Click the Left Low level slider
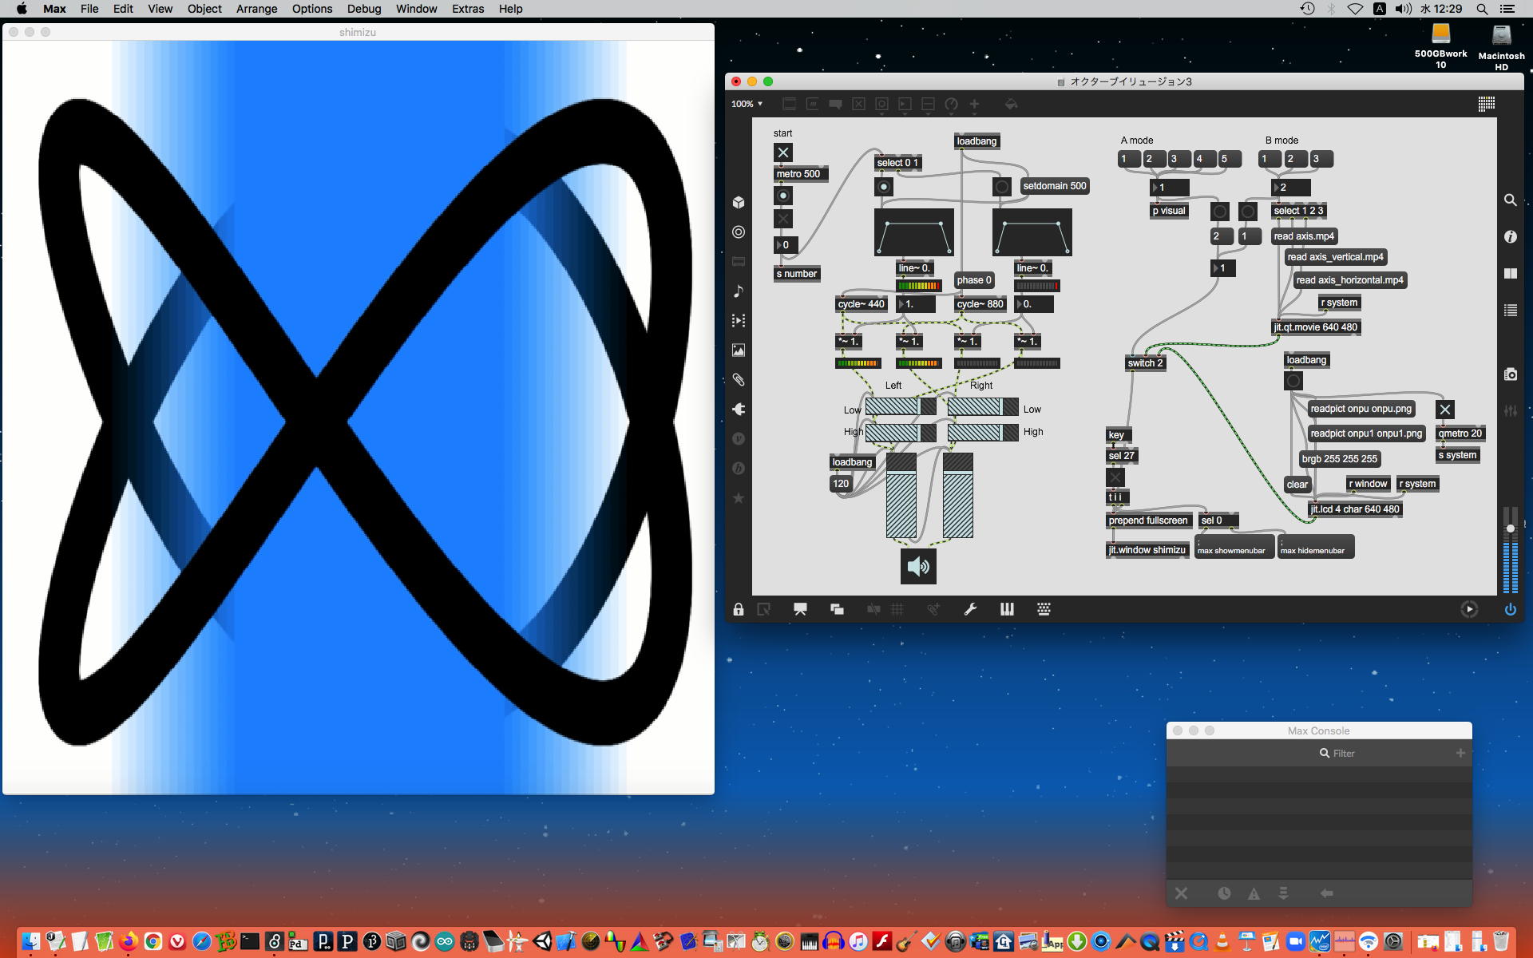Image resolution: width=1533 pixels, height=958 pixels. 900,407
